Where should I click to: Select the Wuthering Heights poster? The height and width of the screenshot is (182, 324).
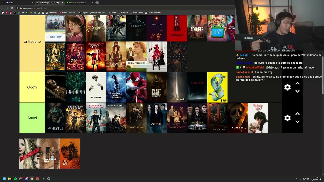pyautogui.click(x=258, y=118)
